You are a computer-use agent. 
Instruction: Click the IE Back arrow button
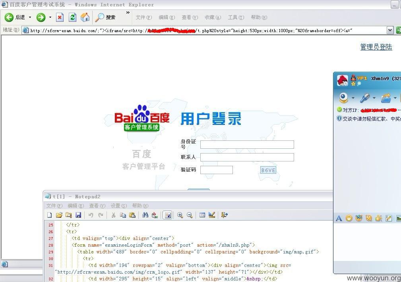click(x=9, y=17)
